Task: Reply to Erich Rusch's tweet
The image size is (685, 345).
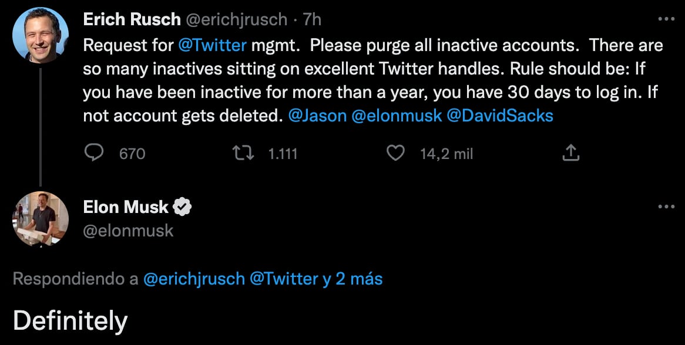Action: pyautogui.click(x=95, y=153)
